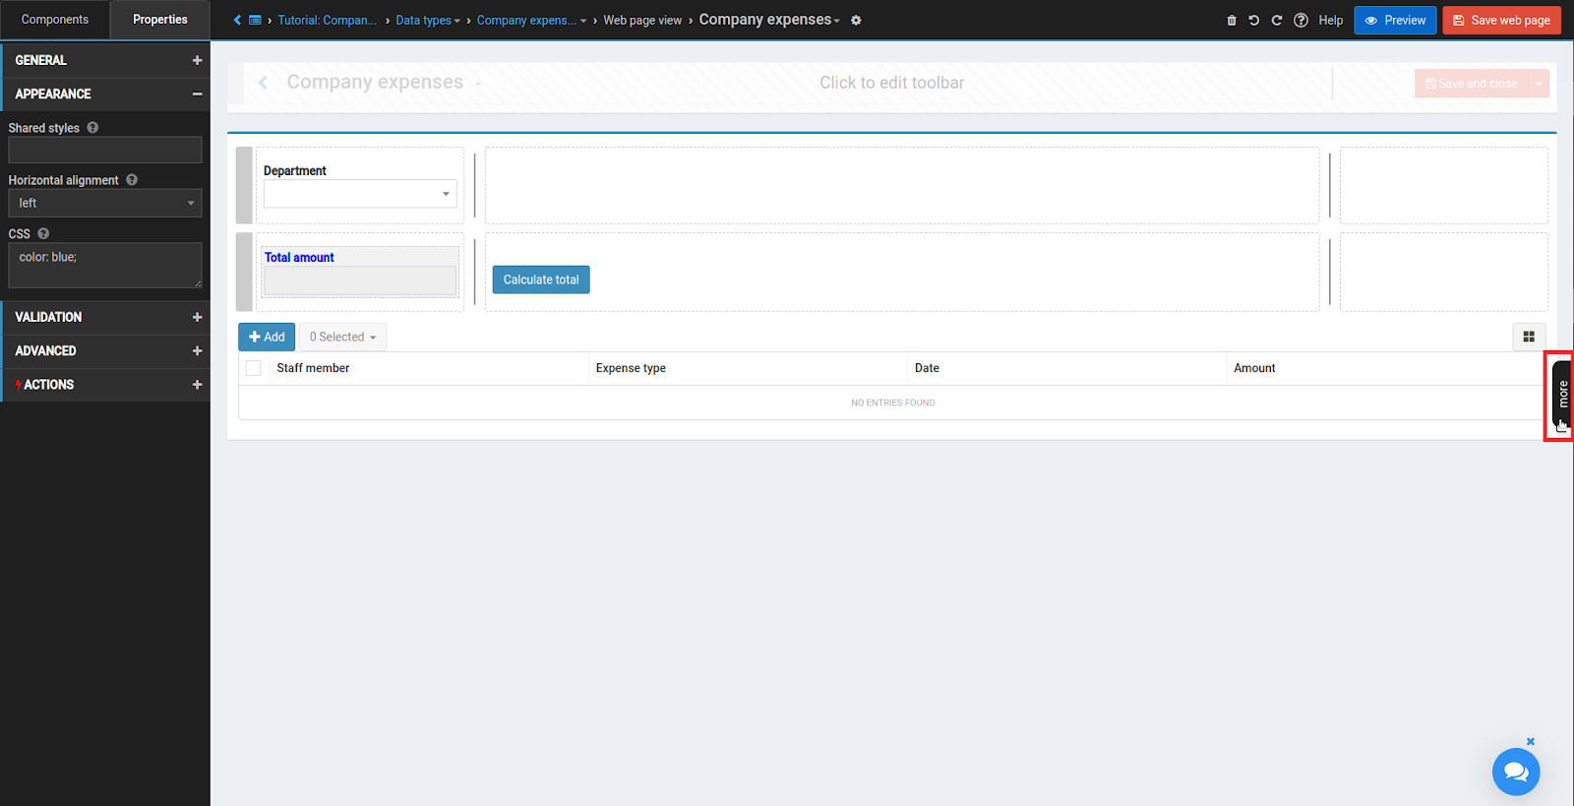
Task: Show help for the CSS property
Action: 43,233
